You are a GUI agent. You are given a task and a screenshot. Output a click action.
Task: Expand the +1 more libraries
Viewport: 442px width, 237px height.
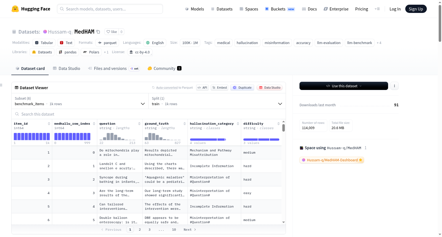tap(106, 52)
